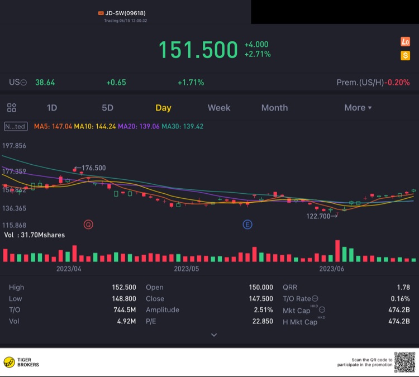The image size is (419, 377).
Task: Tap the MA5: 147.04 indicator label
Action: coord(53,126)
